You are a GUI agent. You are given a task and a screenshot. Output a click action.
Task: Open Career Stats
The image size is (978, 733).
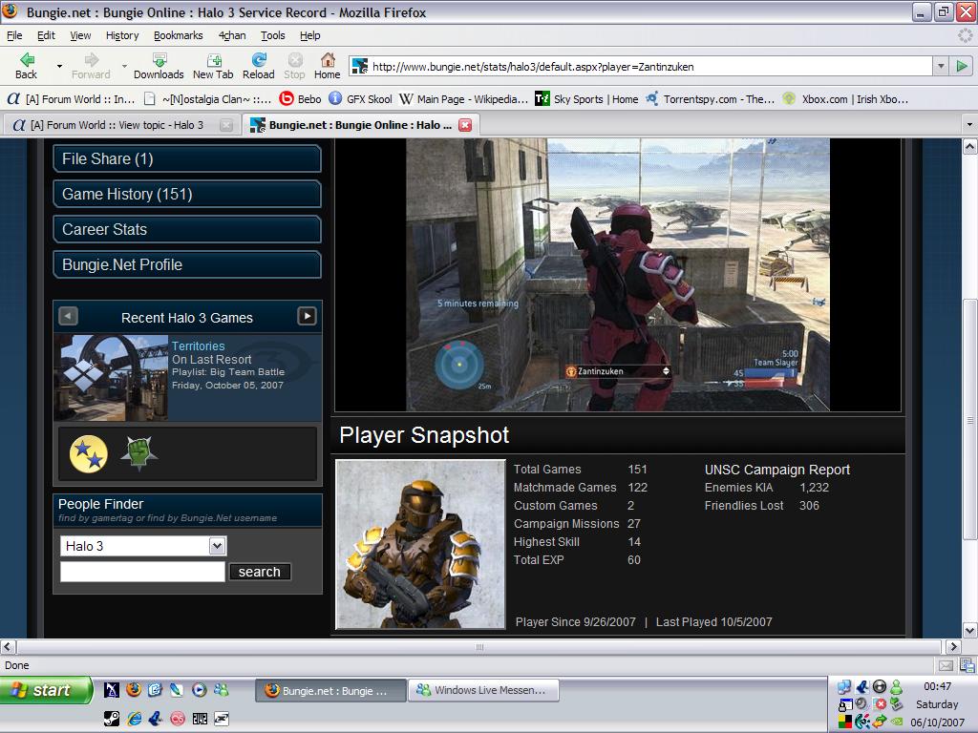(x=187, y=229)
